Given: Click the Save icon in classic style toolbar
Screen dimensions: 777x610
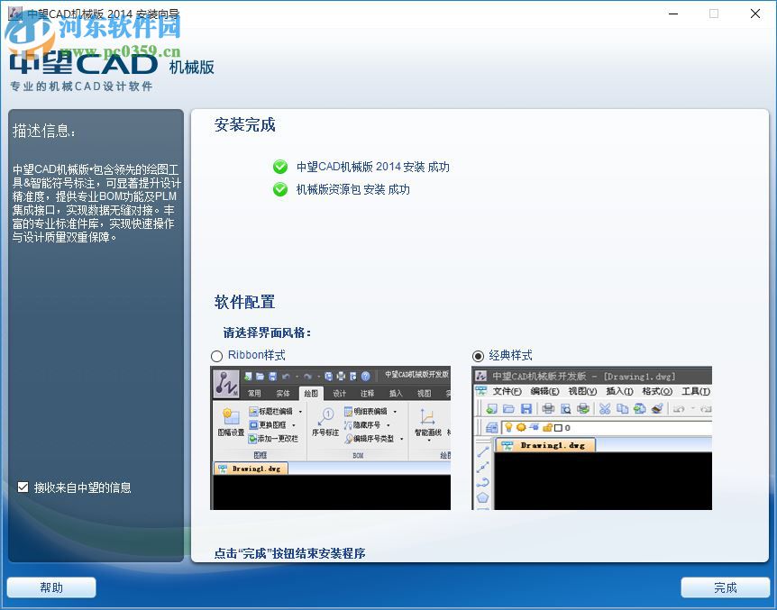Looking at the screenshot, I should click(526, 409).
